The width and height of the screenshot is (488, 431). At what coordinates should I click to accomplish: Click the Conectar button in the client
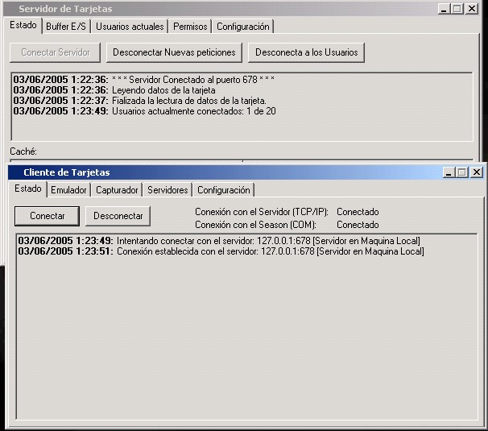click(x=47, y=216)
